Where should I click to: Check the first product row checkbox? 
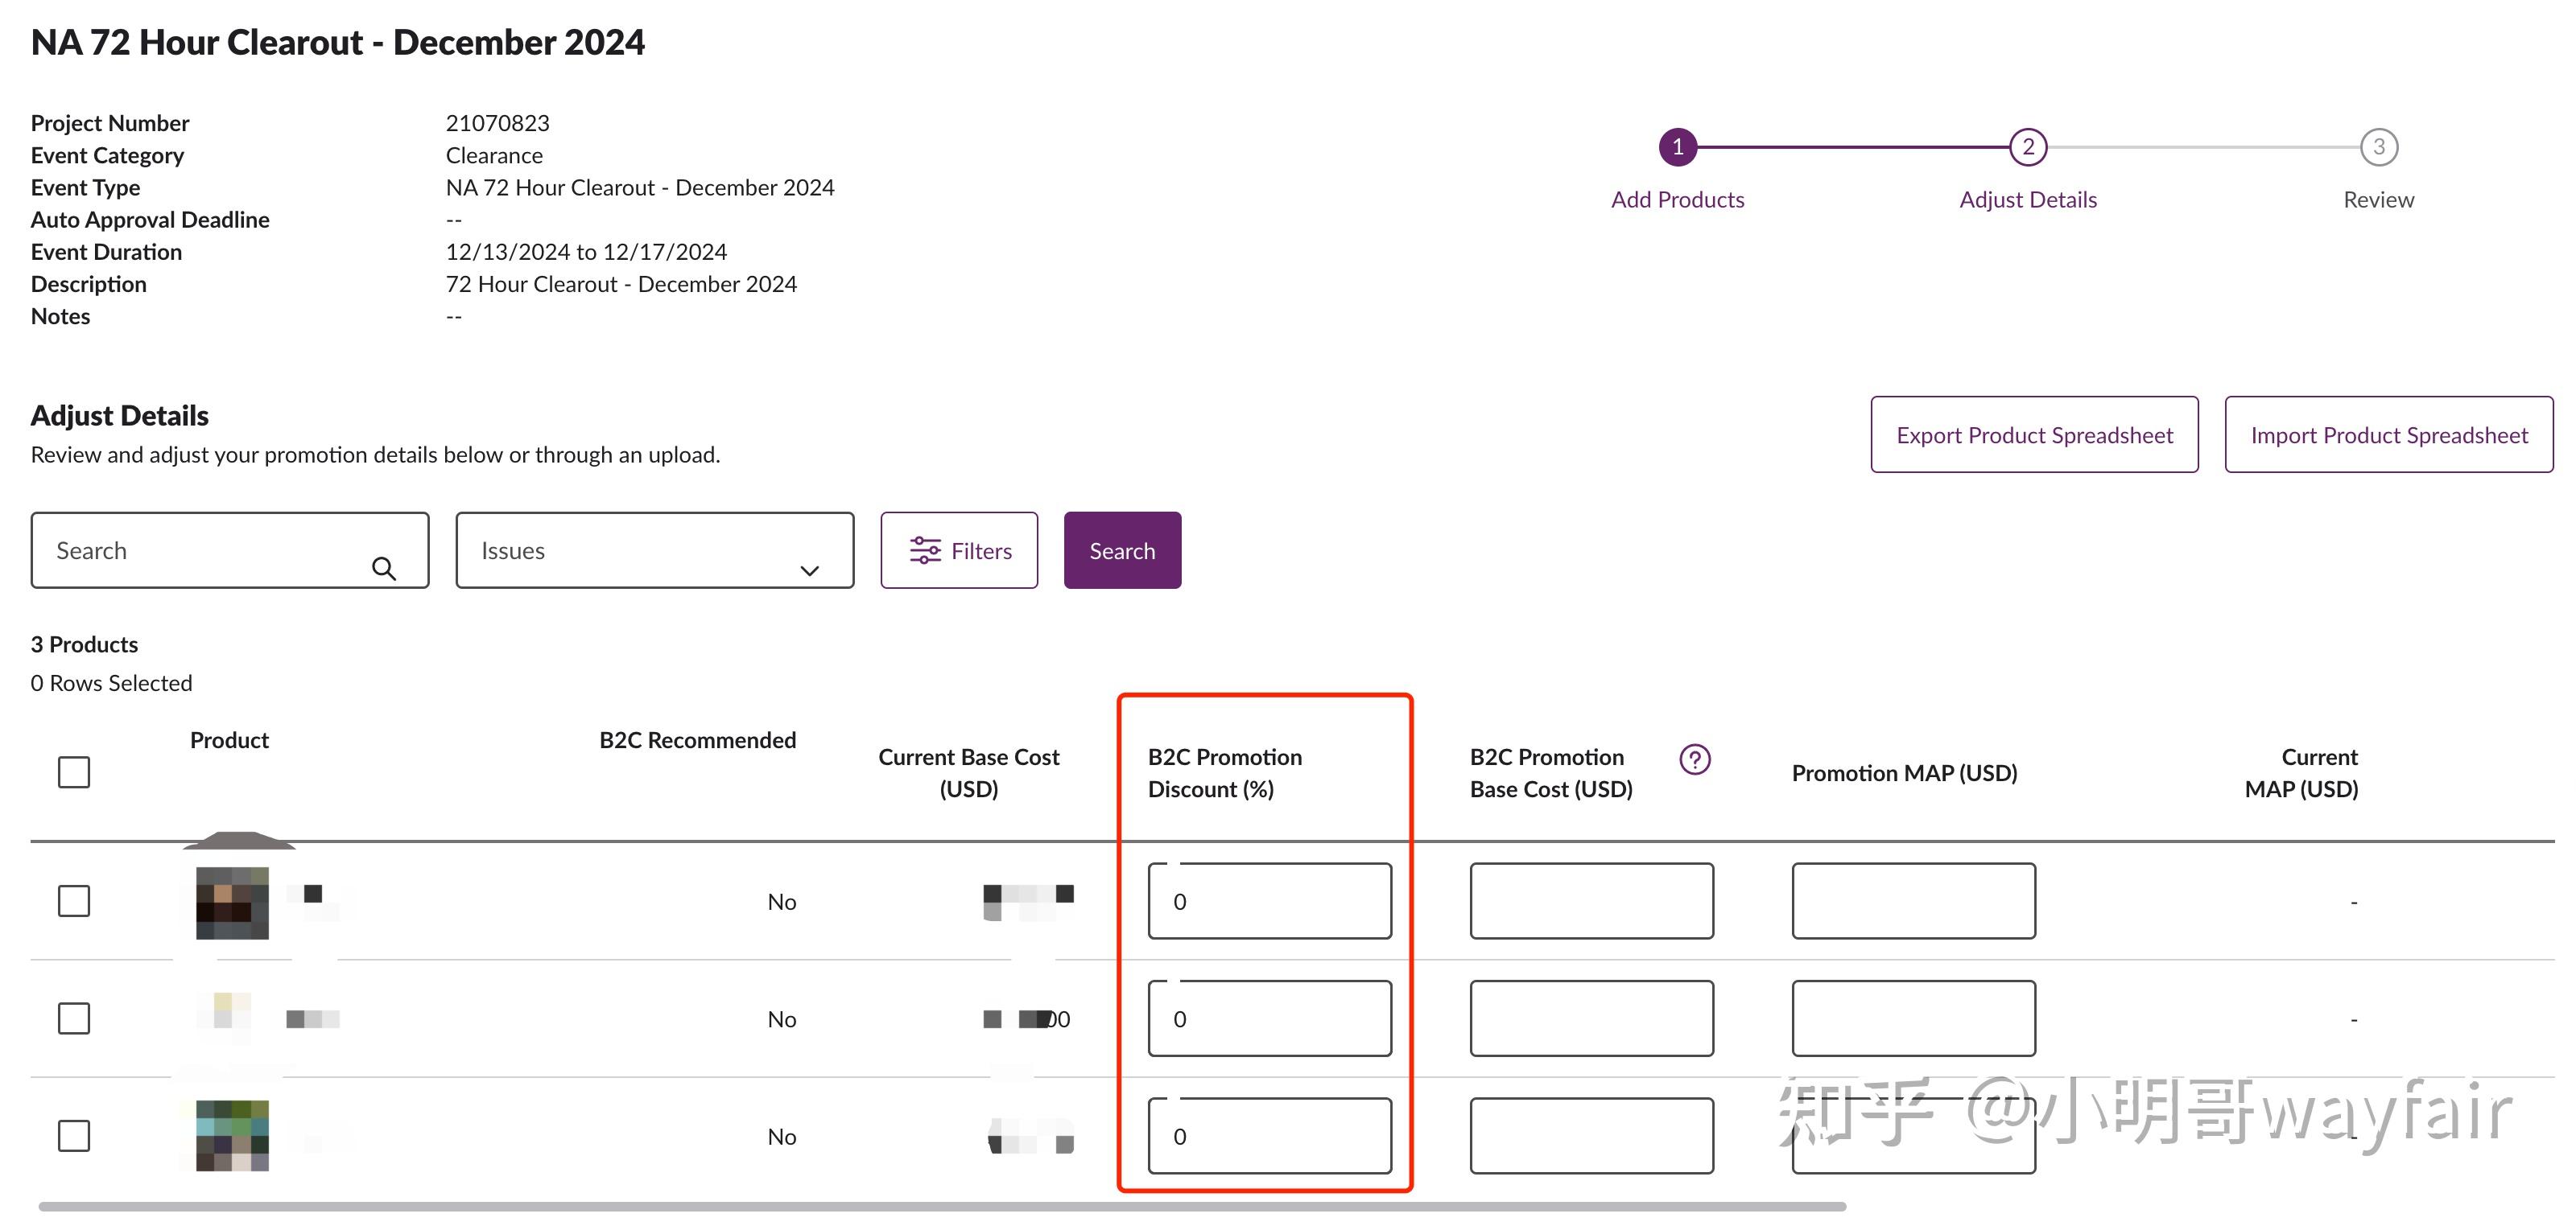pyautogui.click(x=73, y=900)
